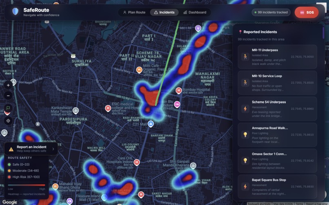Click the Mitti Cafe restaurant marker

[139, 70]
